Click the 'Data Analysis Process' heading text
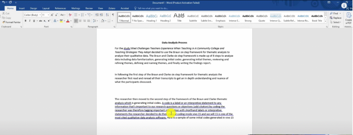 [174, 42]
